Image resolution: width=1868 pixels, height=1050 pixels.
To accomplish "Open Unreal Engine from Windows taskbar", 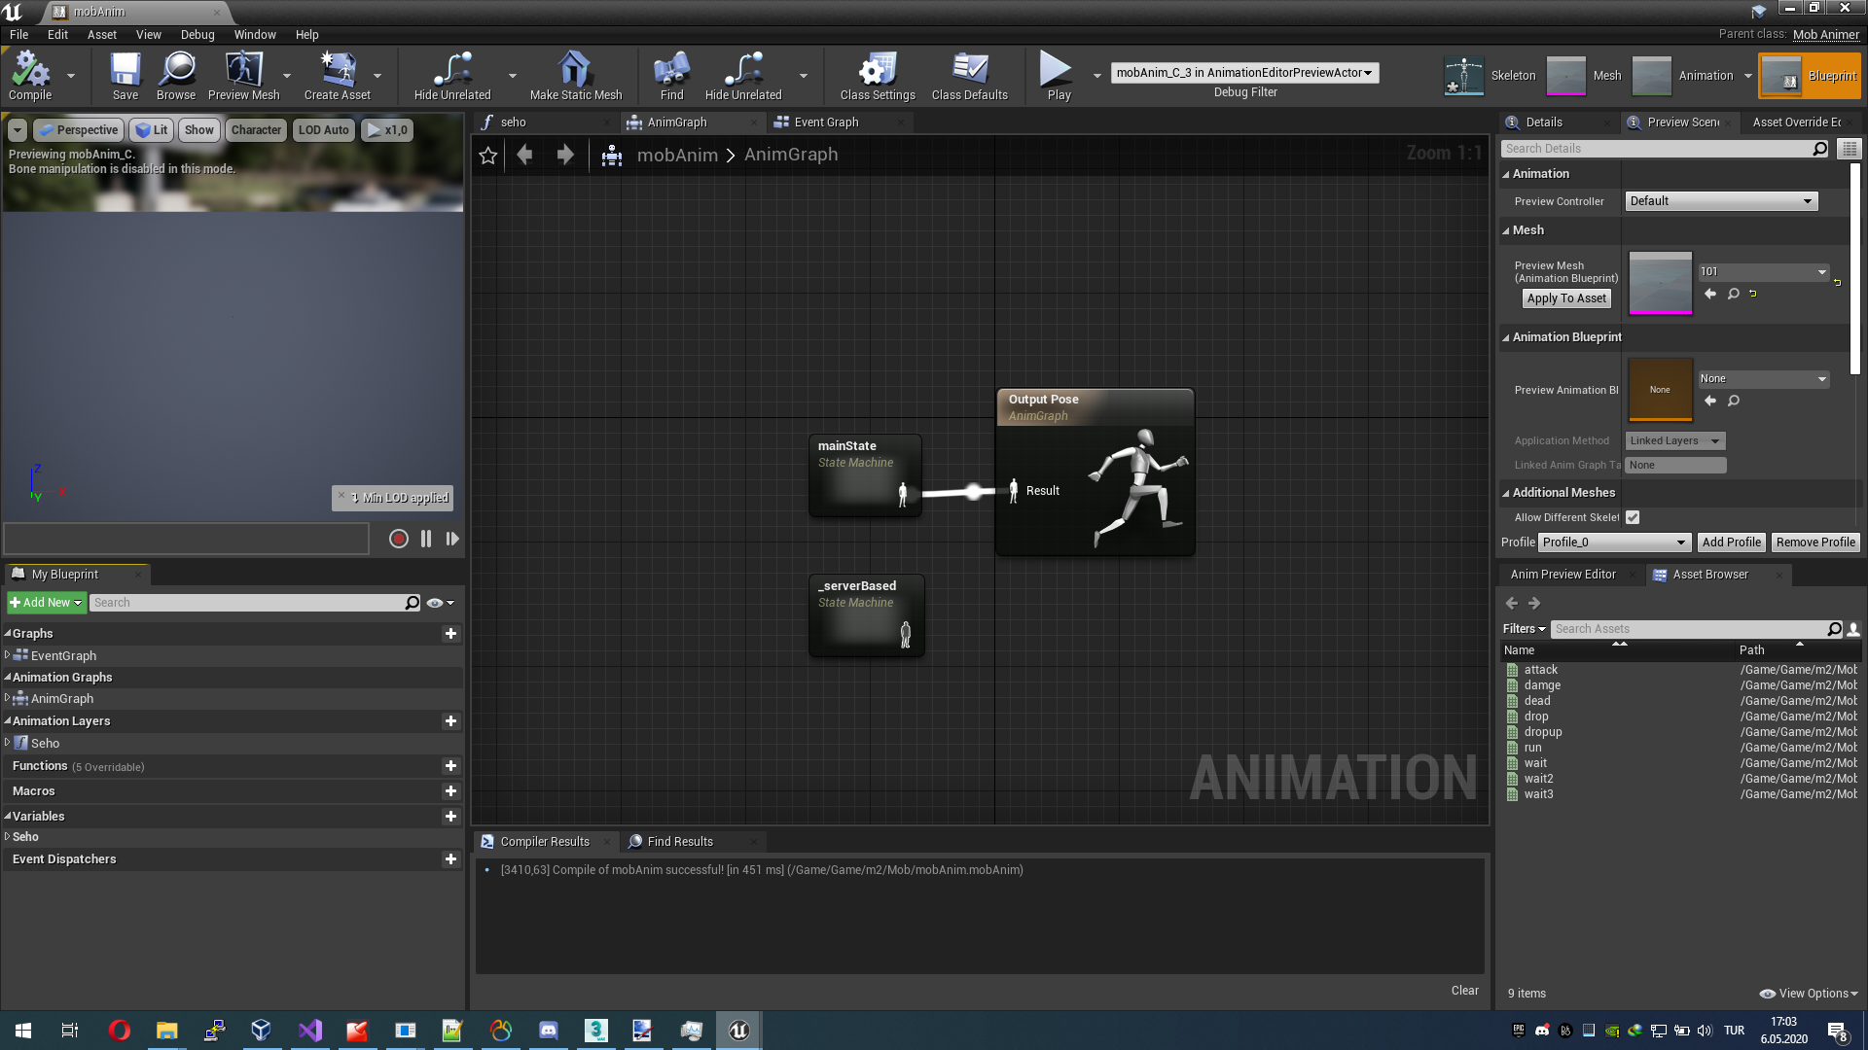I will (738, 1031).
